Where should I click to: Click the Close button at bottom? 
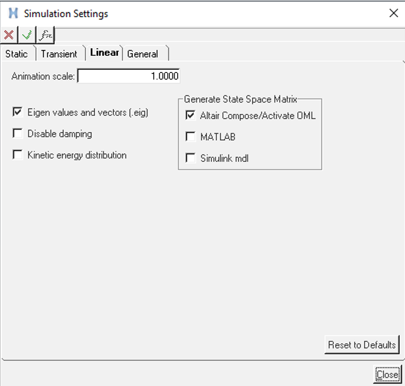(387, 374)
